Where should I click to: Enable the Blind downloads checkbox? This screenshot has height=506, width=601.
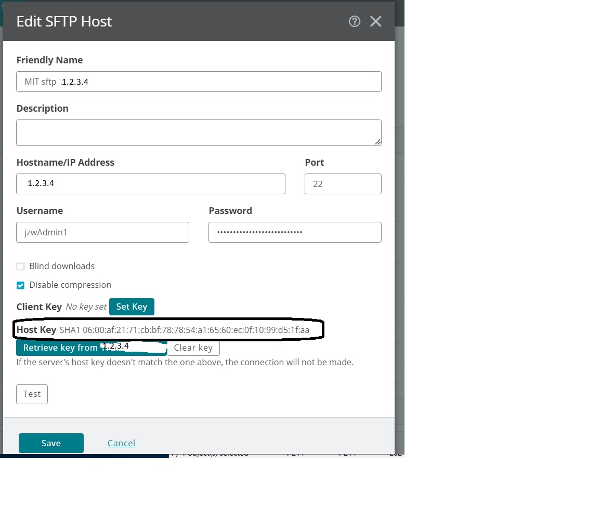coord(21,267)
